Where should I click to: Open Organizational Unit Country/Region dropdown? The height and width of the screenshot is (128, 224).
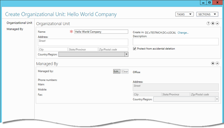click(x=127, y=54)
